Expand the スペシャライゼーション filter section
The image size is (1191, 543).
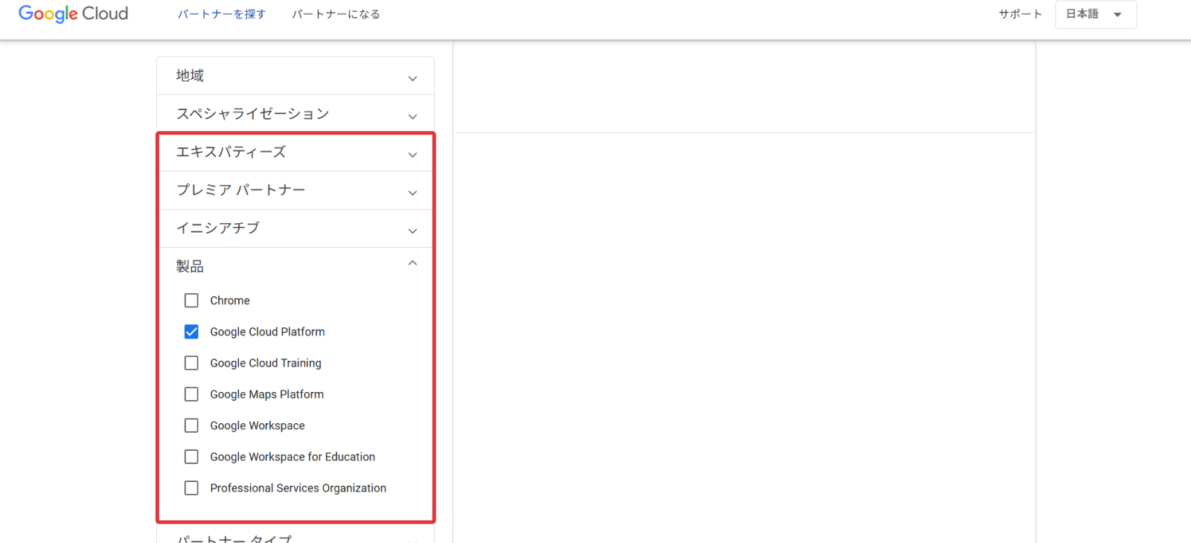[296, 114]
